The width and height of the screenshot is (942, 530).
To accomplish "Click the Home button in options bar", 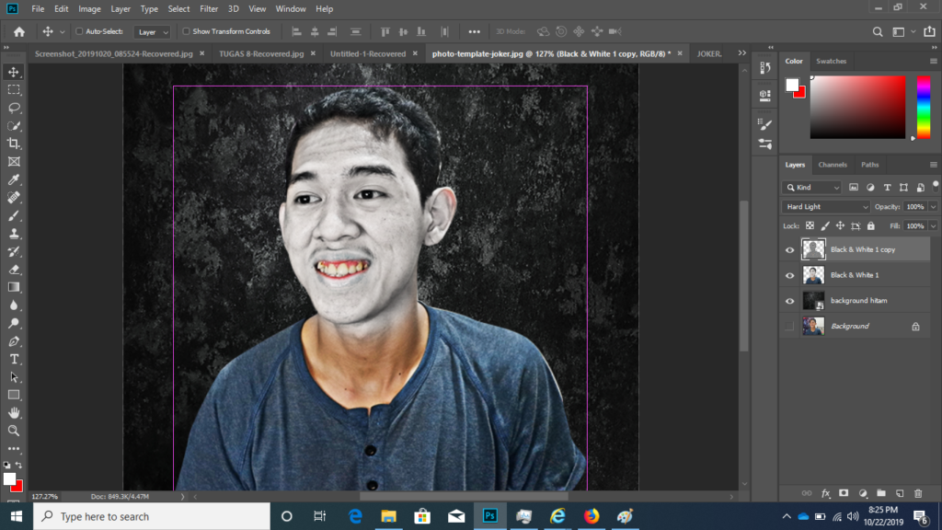I will (19, 32).
